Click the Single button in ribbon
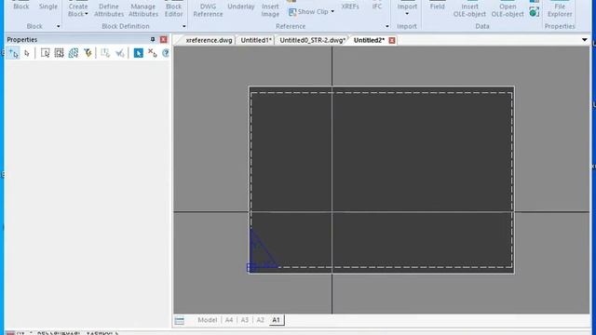The image size is (596, 335). click(48, 7)
